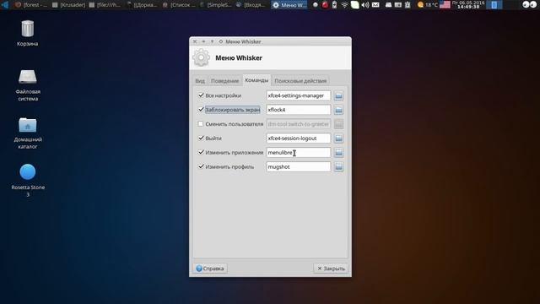540x304 pixels.
Task: Click the red round tray icon
Action: pyautogui.click(x=325, y=5)
